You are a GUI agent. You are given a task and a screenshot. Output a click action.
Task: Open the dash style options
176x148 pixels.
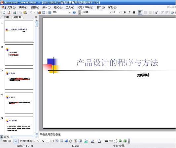(111, 141)
